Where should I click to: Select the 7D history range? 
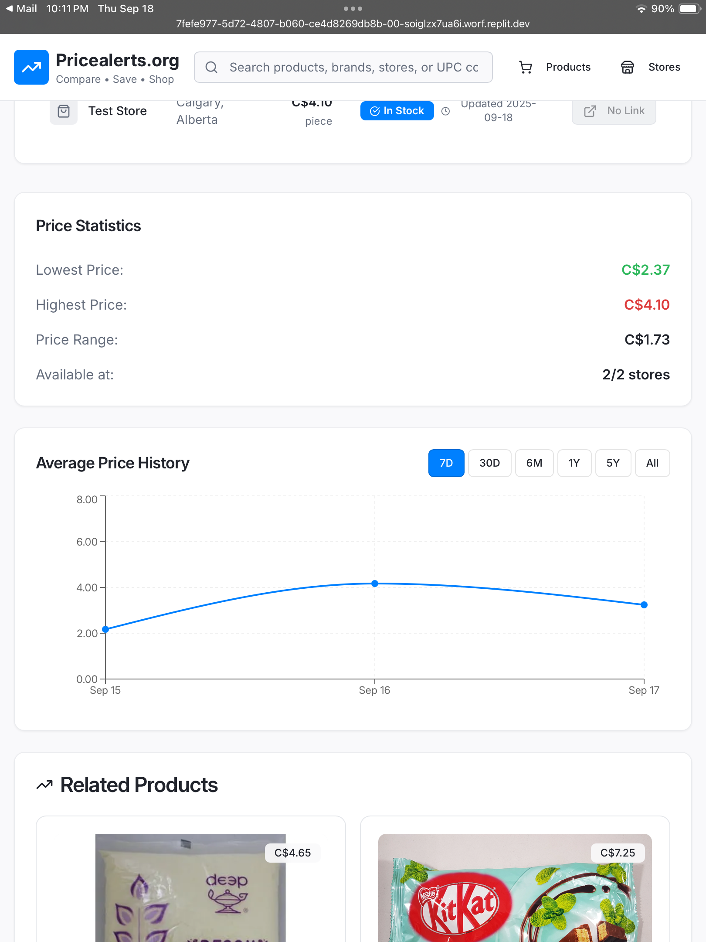coord(446,463)
